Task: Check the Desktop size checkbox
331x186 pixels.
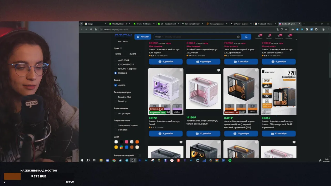Action: (x=116, y=101)
